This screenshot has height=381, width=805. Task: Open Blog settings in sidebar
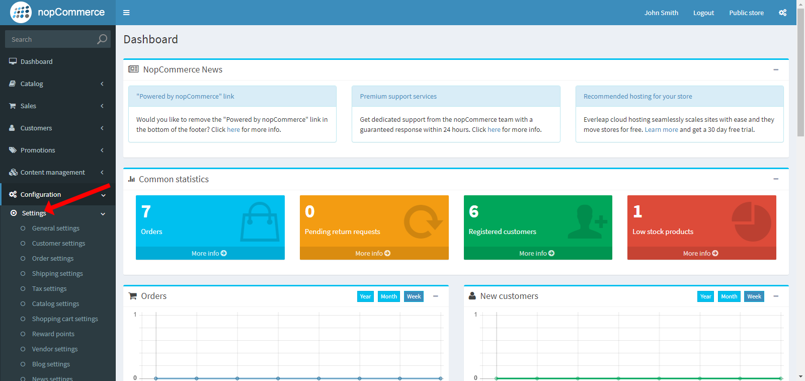51,364
